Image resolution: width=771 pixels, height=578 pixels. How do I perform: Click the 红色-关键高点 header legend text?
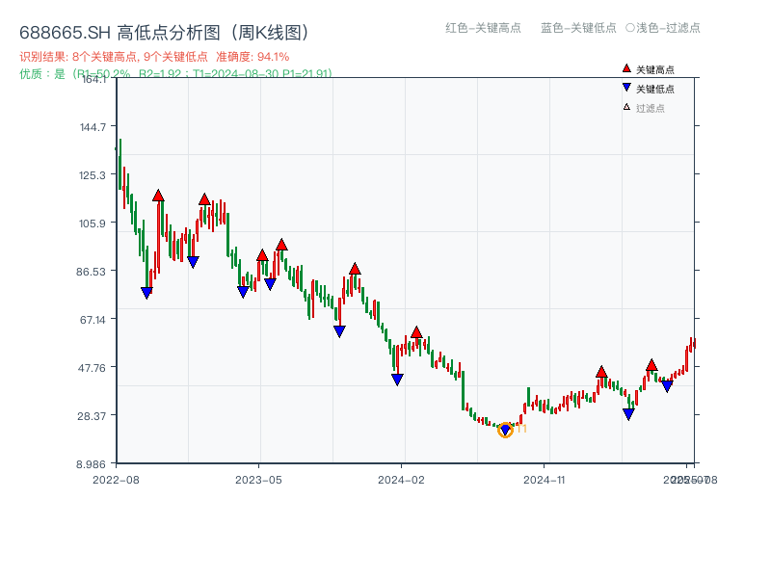tap(483, 28)
